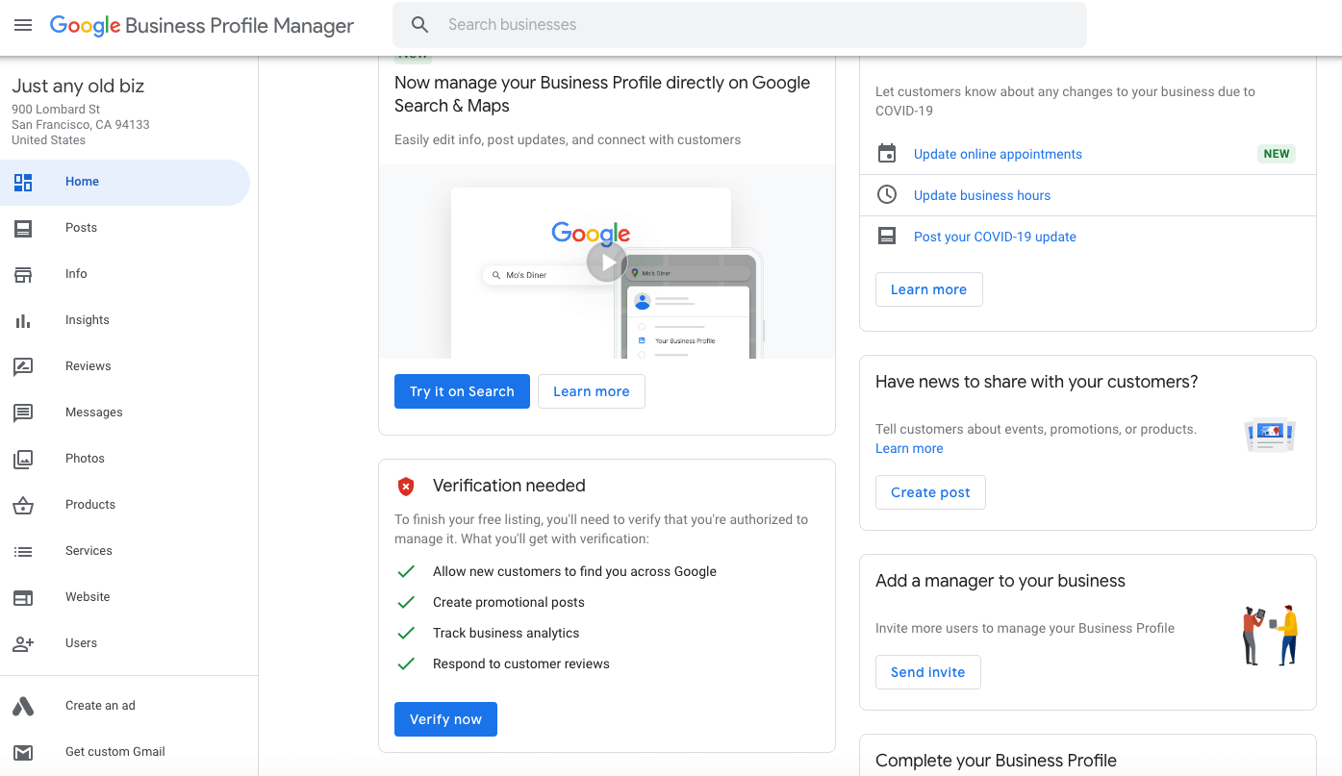Click the red verification shield icon
Screen dimensions: 1342x776
click(406, 487)
